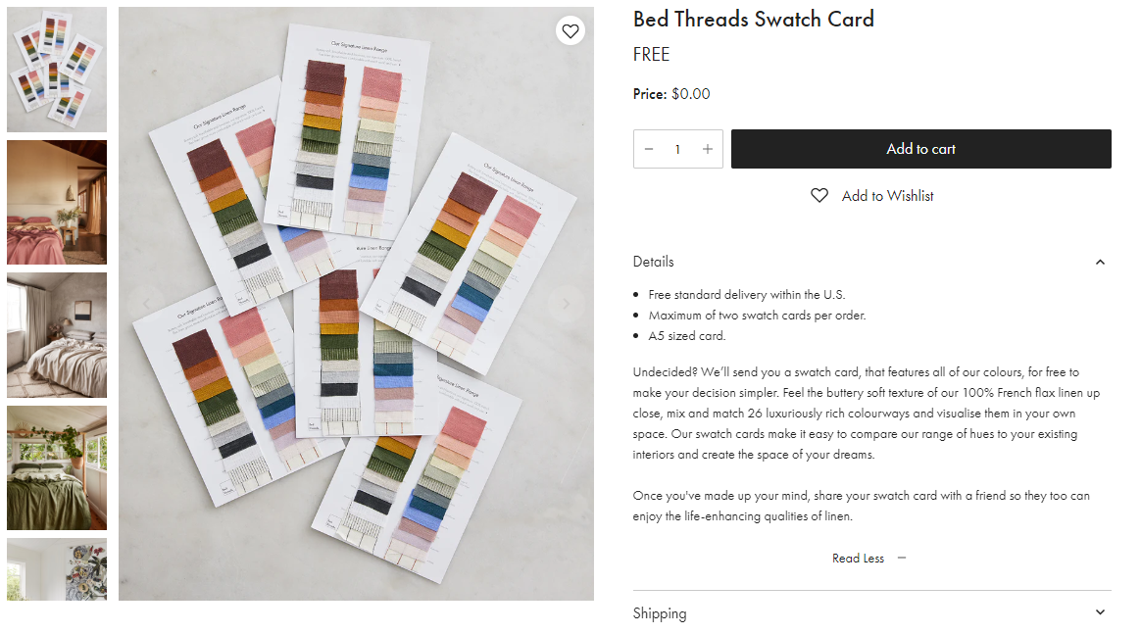
Task: Click the minus icon next to Read Less
Action: (x=902, y=558)
